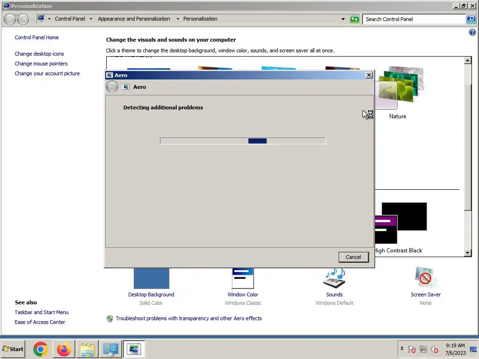Click the Aero dialog title bar icon
Screen dimensions: 479x359
[x=109, y=75]
